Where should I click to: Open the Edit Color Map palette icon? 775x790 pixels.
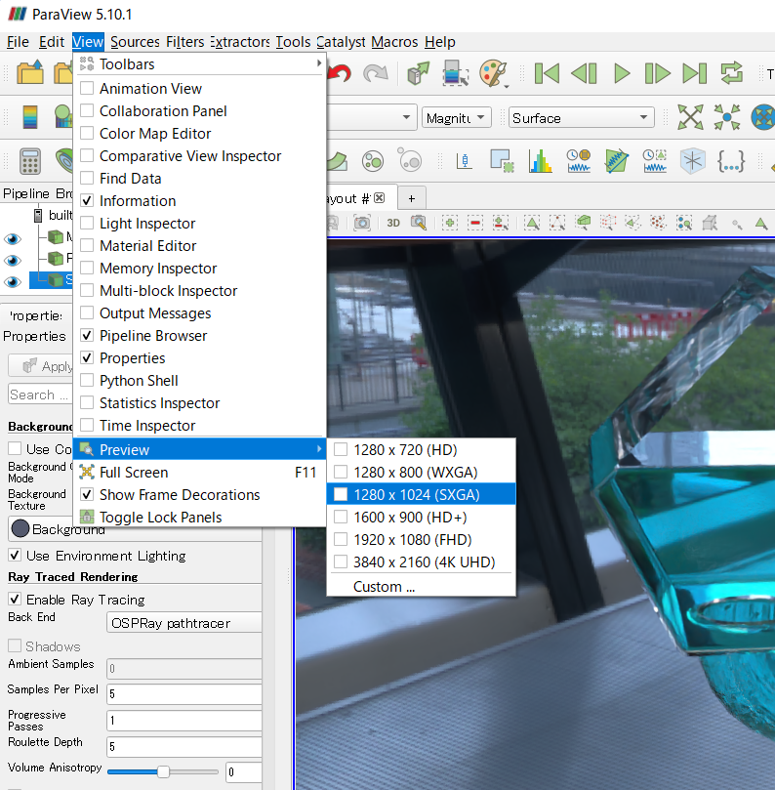[494, 73]
